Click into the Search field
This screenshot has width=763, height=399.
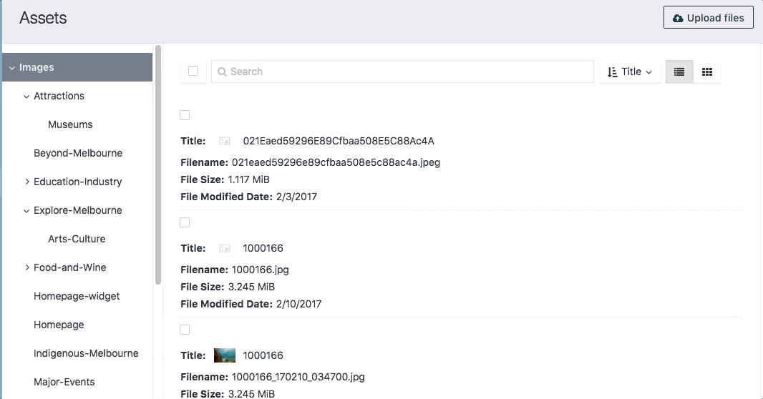point(402,72)
